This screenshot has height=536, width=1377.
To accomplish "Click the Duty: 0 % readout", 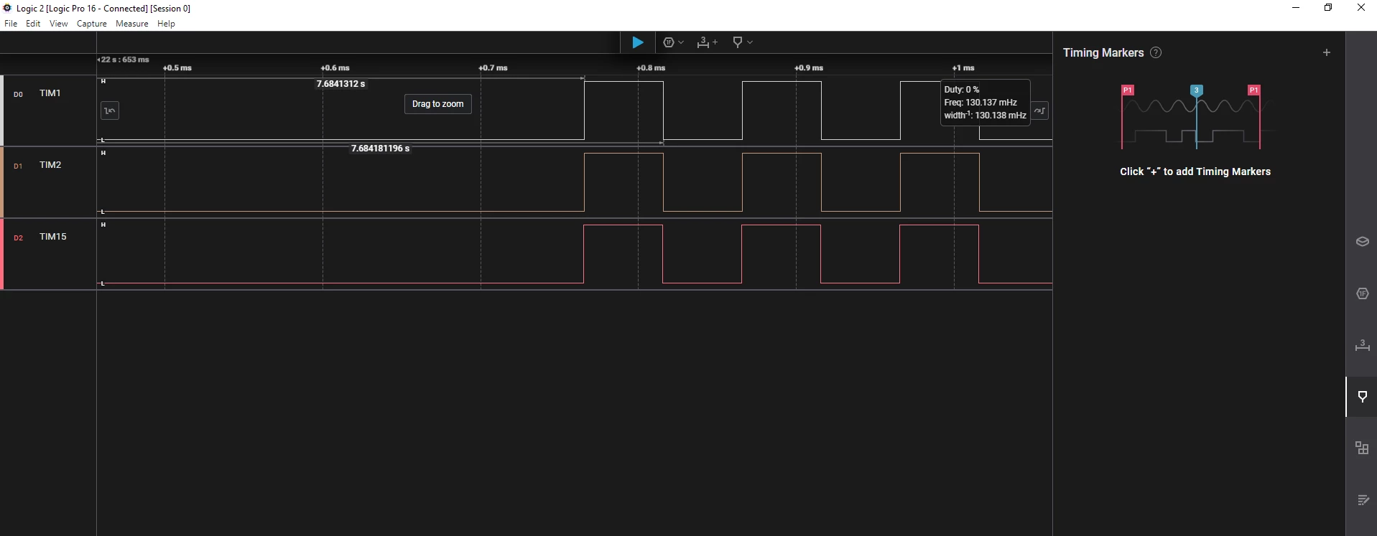I will click(x=962, y=90).
